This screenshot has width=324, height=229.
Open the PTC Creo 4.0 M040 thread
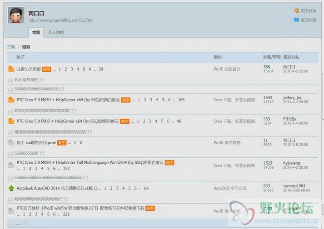pyautogui.click(x=68, y=100)
